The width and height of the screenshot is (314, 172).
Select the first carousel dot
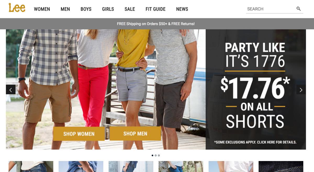[x=153, y=155]
